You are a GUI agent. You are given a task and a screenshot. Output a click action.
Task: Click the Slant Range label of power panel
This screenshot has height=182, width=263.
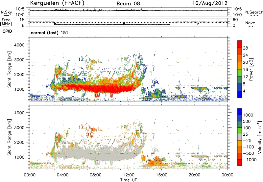coord(9,69)
